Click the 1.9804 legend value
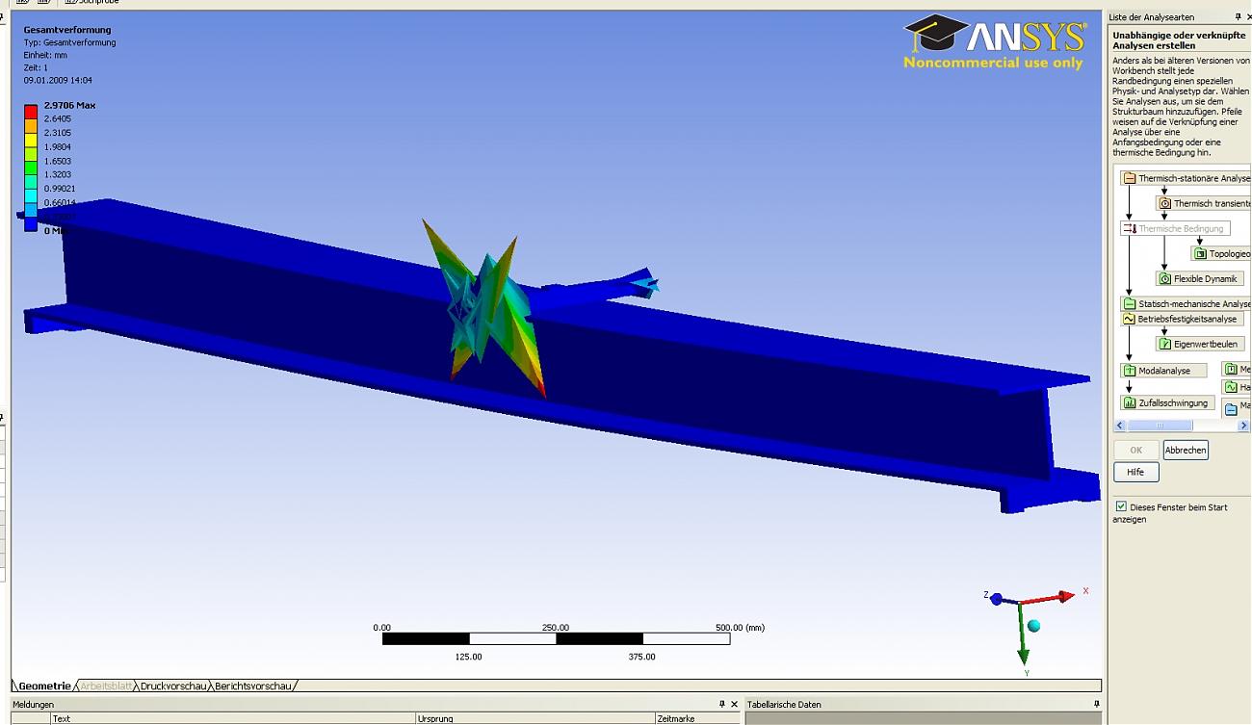Screen dimensions: 1252x725 (x=58, y=146)
